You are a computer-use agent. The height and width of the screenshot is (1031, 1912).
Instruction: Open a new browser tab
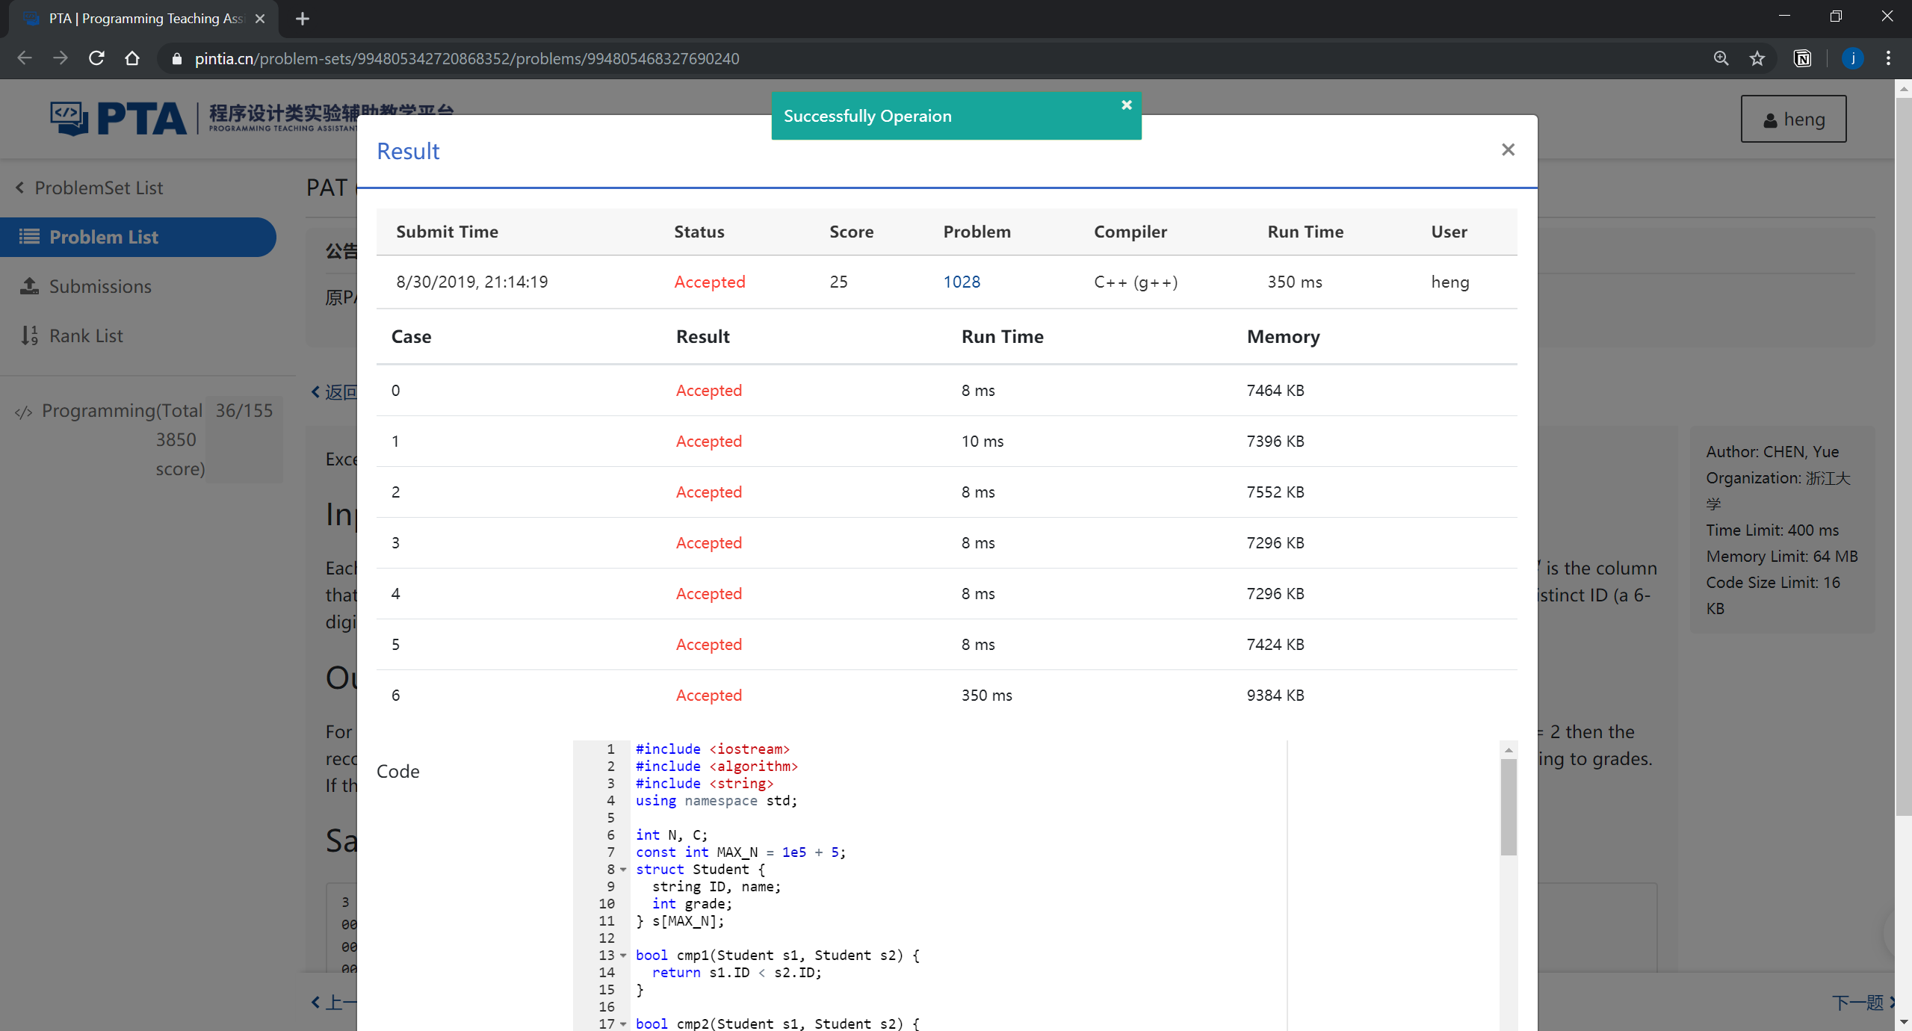(x=302, y=19)
